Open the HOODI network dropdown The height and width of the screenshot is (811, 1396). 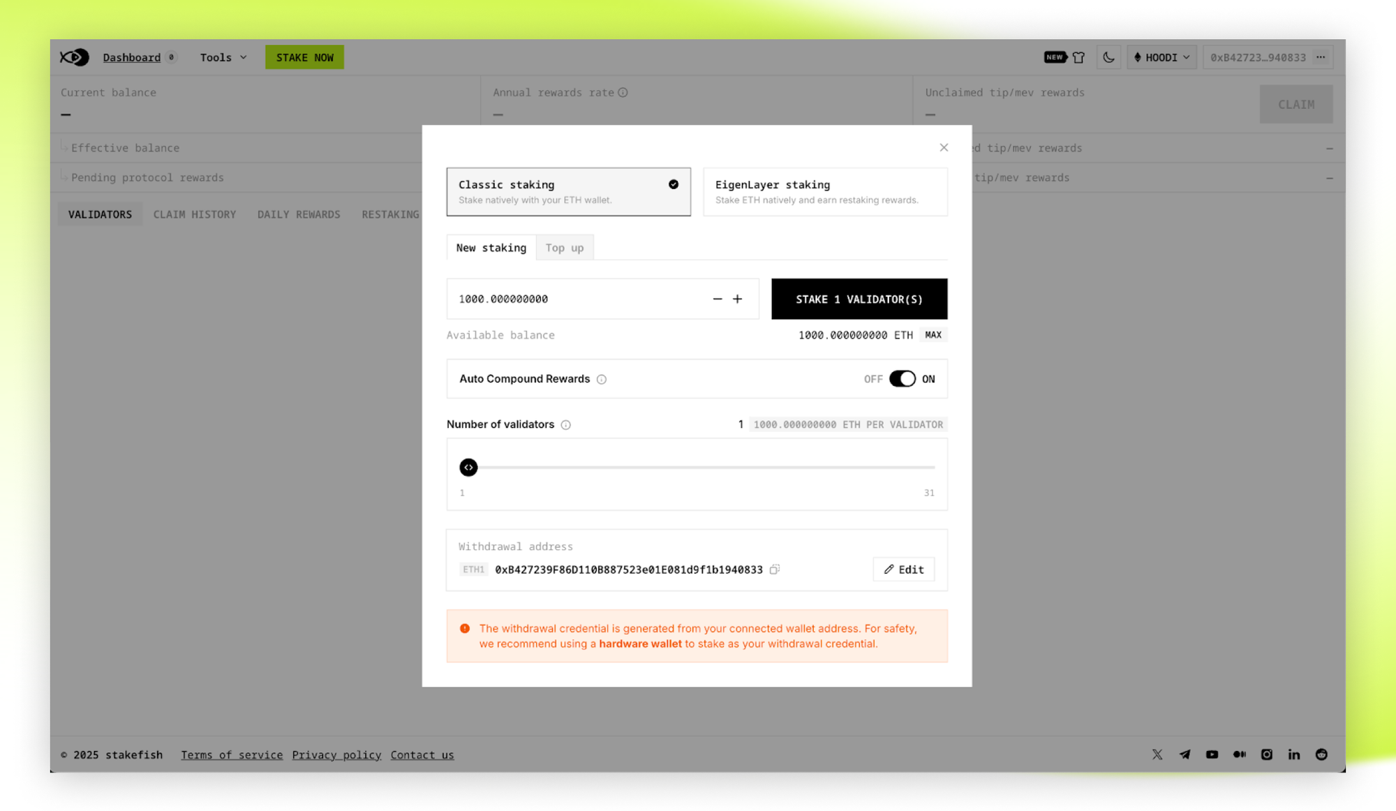1161,57
